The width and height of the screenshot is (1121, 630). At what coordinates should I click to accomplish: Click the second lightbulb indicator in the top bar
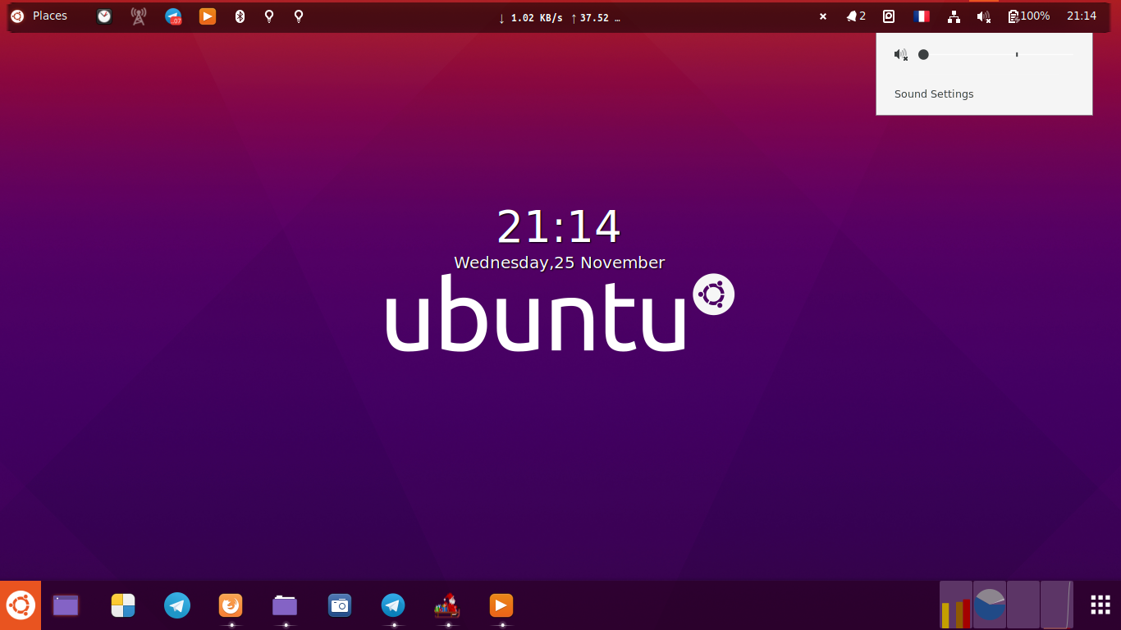coord(299,16)
